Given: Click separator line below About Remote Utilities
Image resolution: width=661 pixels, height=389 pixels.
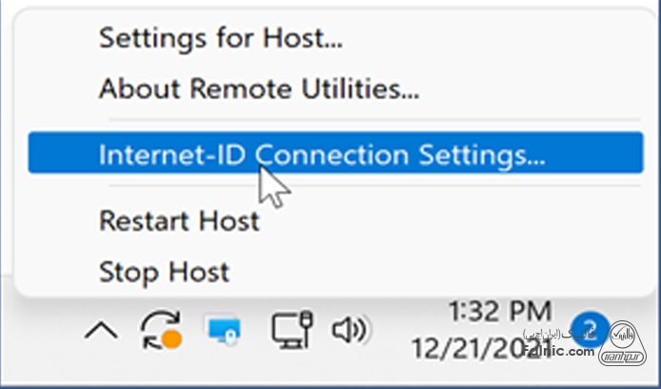Looking at the screenshot, I should coord(371,120).
